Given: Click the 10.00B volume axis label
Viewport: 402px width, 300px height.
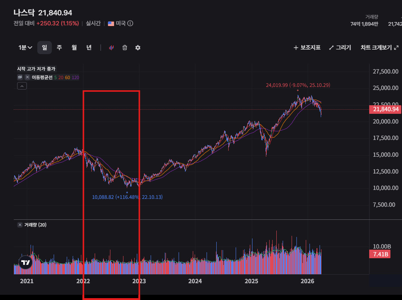Looking at the screenshot, I should tap(382, 247).
